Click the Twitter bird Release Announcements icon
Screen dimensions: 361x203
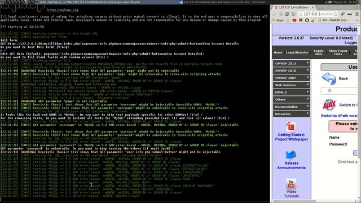click(291, 155)
